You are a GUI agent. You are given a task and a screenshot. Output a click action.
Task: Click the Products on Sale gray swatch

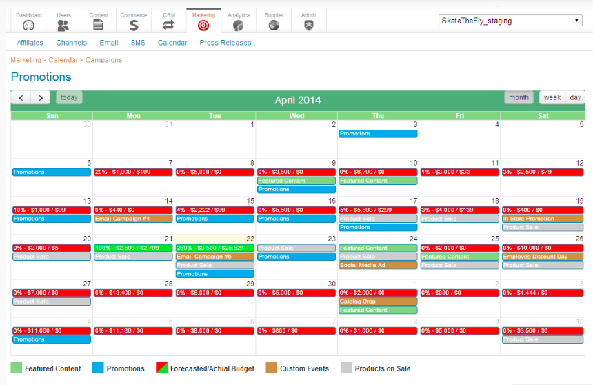pyautogui.click(x=346, y=368)
